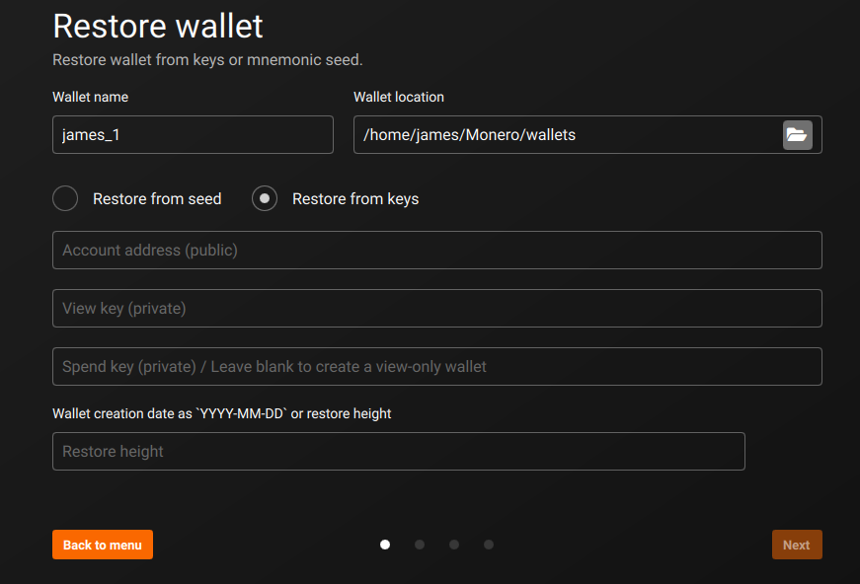This screenshot has width=860, height=584.
Task: Select Restore from seed radio button
Action: [65, 198]
